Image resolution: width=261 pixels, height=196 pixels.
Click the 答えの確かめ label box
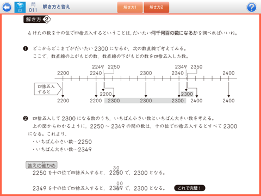pyautogui.click(x=41, y=165)
